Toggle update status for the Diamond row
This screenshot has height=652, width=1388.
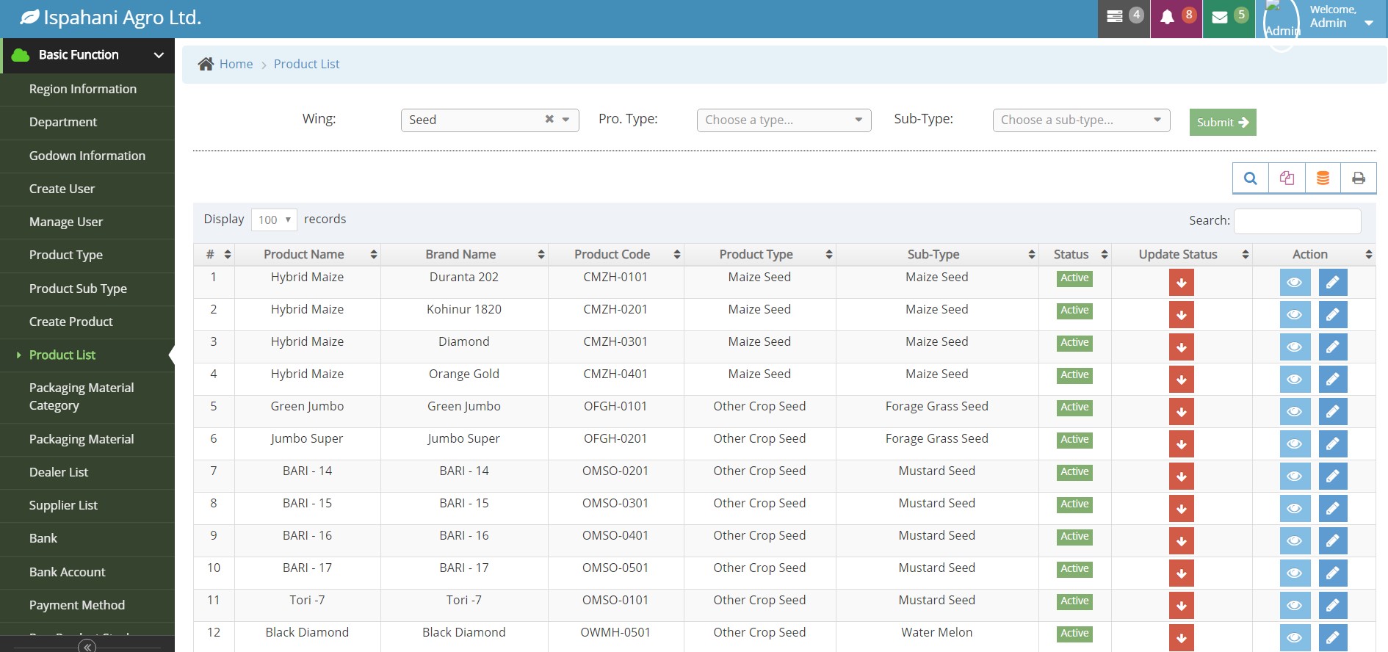[x=1181, y=347]
